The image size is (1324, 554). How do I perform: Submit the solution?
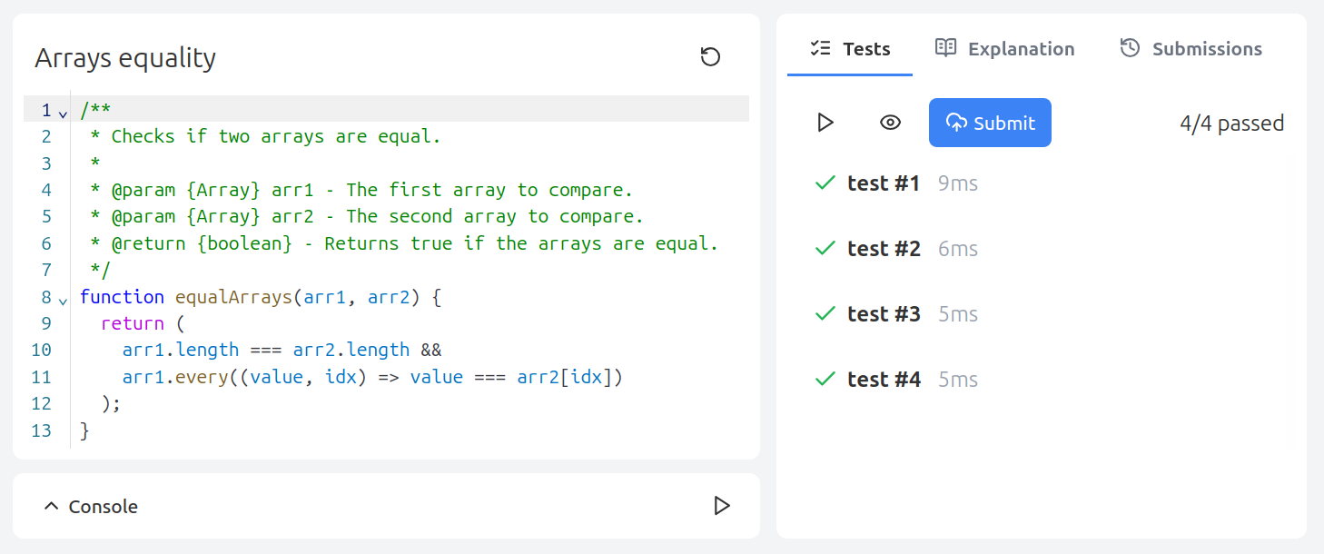tap(990, 123)
